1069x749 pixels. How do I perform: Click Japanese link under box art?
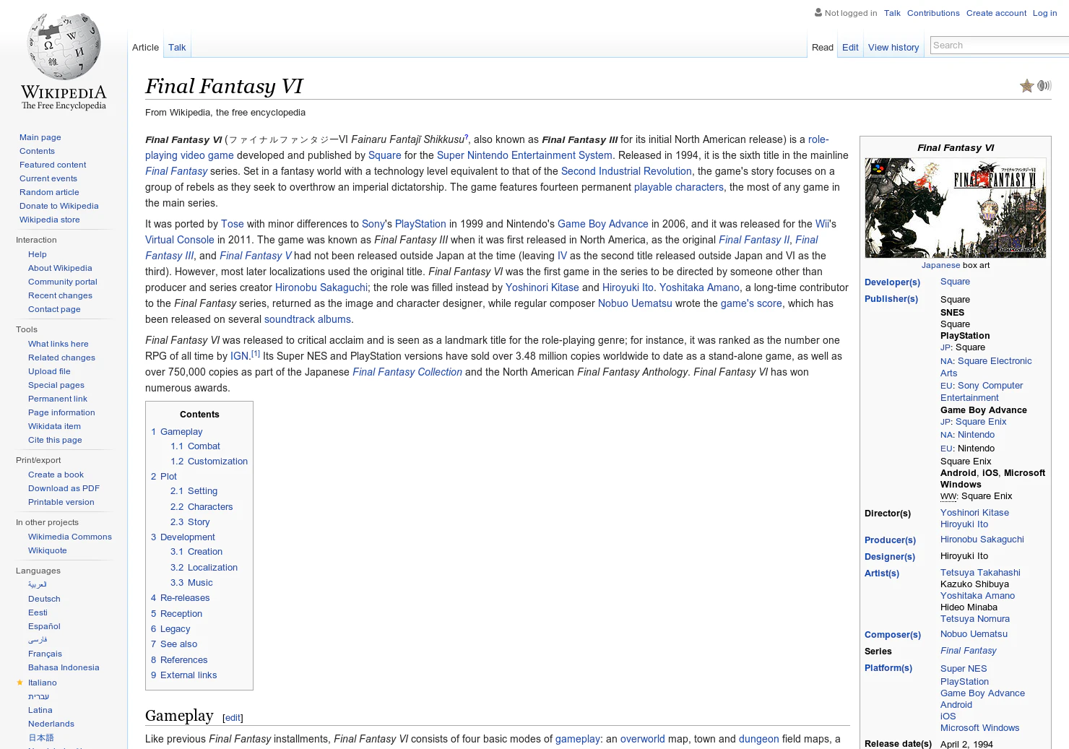(940, 265)
